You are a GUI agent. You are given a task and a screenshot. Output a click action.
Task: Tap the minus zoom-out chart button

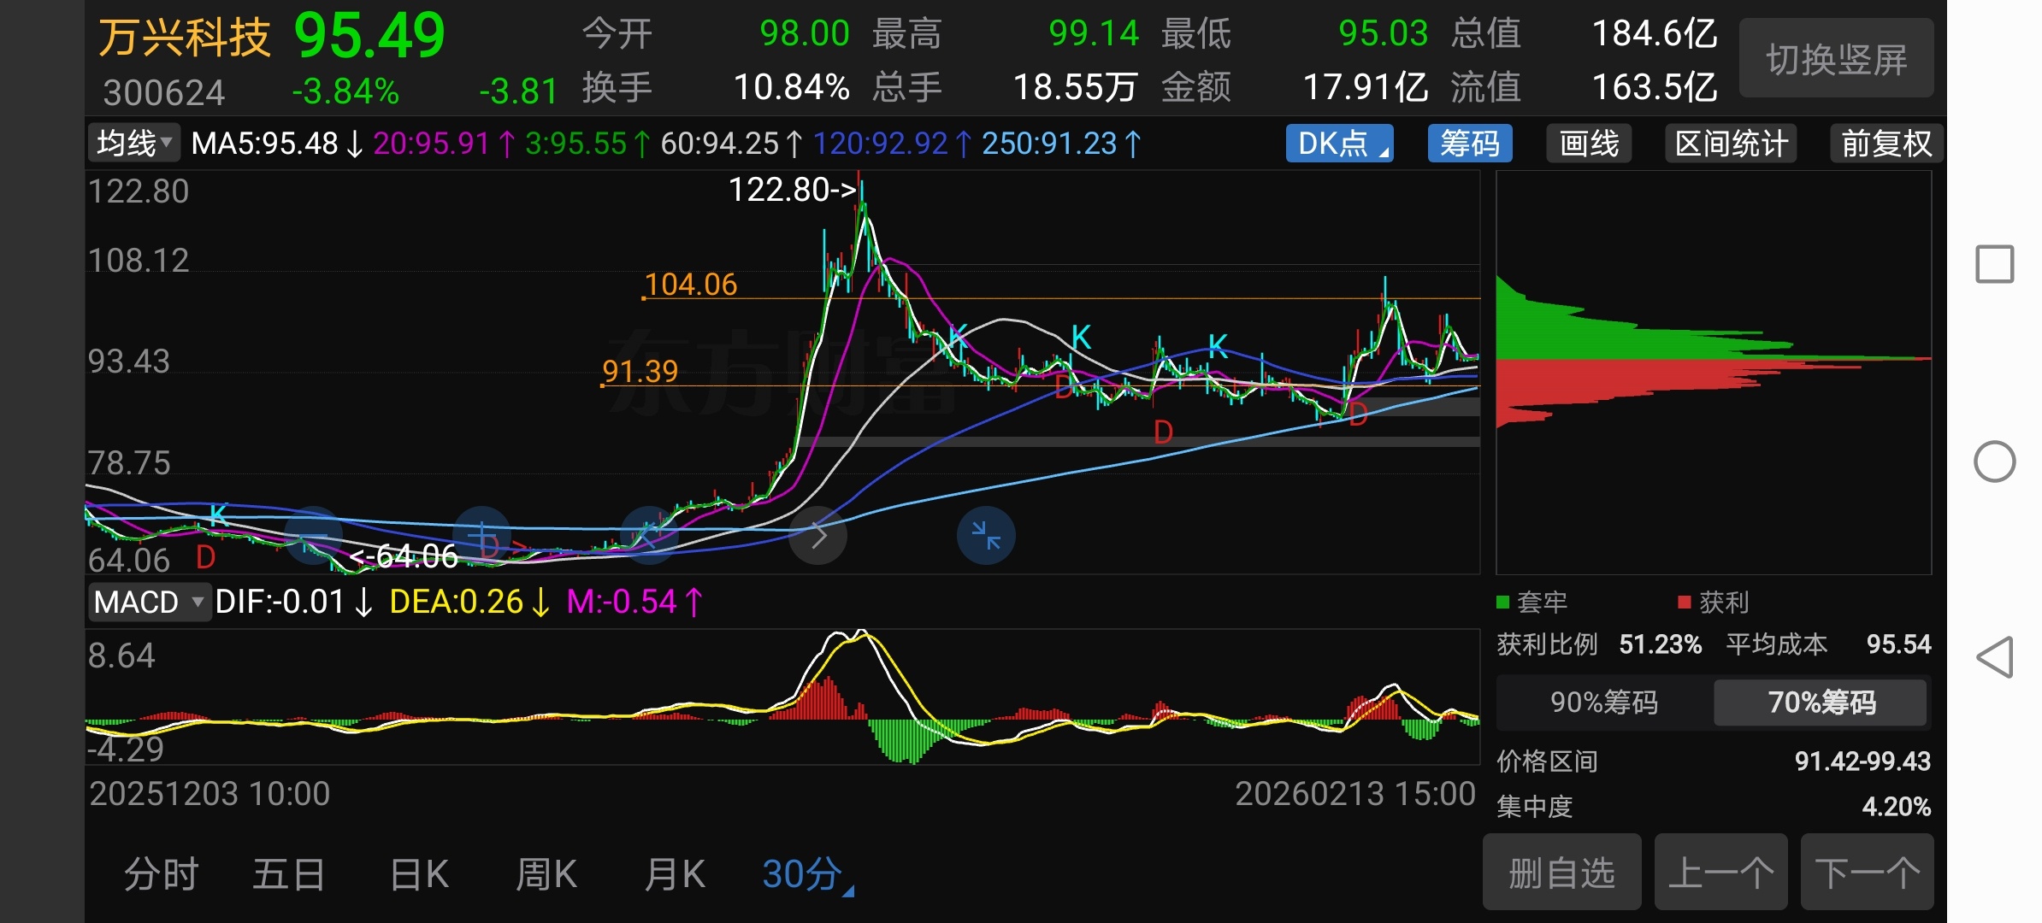click(x=314, y=536)
